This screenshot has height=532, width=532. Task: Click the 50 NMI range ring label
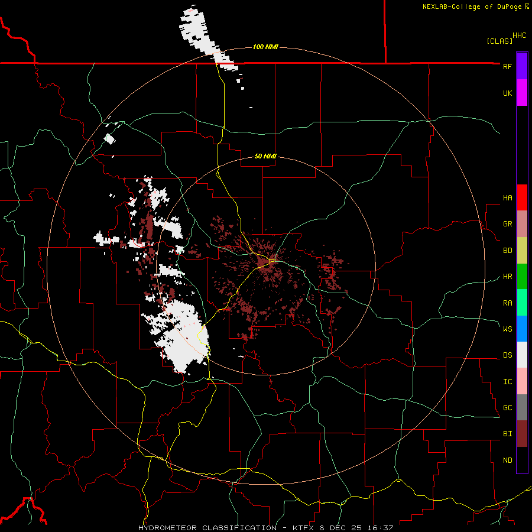[265, 156]
